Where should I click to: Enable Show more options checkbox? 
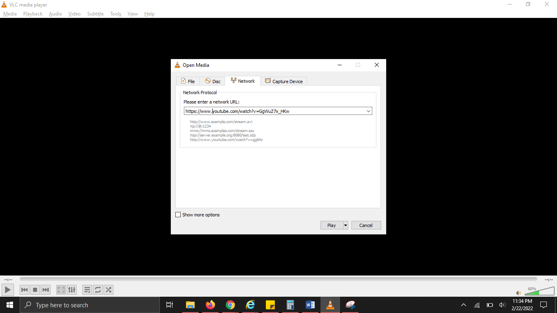click(178, 215)
